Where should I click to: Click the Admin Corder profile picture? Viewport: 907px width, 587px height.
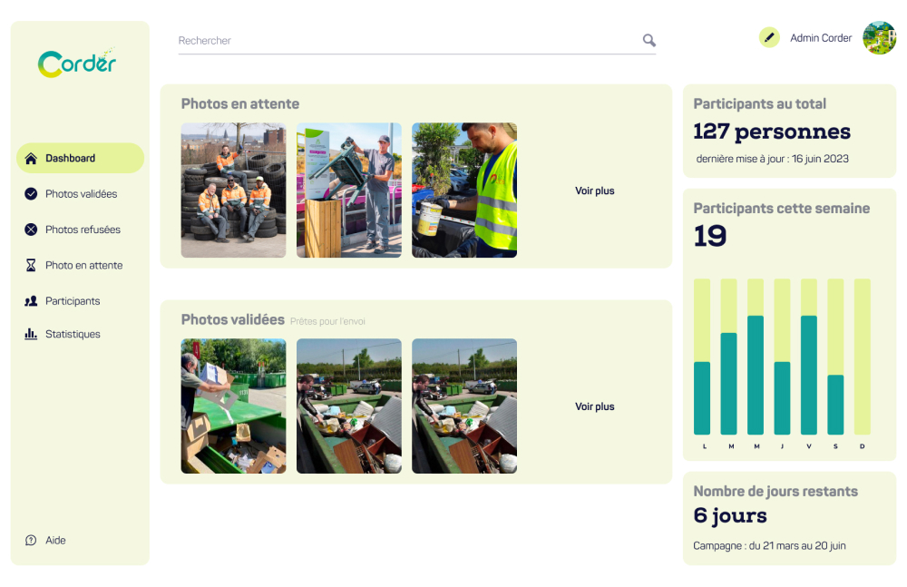click(x=879, y=38)
